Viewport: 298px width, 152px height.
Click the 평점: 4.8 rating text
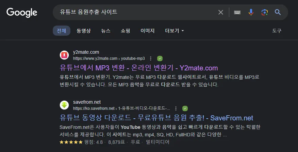click(93, 142)
